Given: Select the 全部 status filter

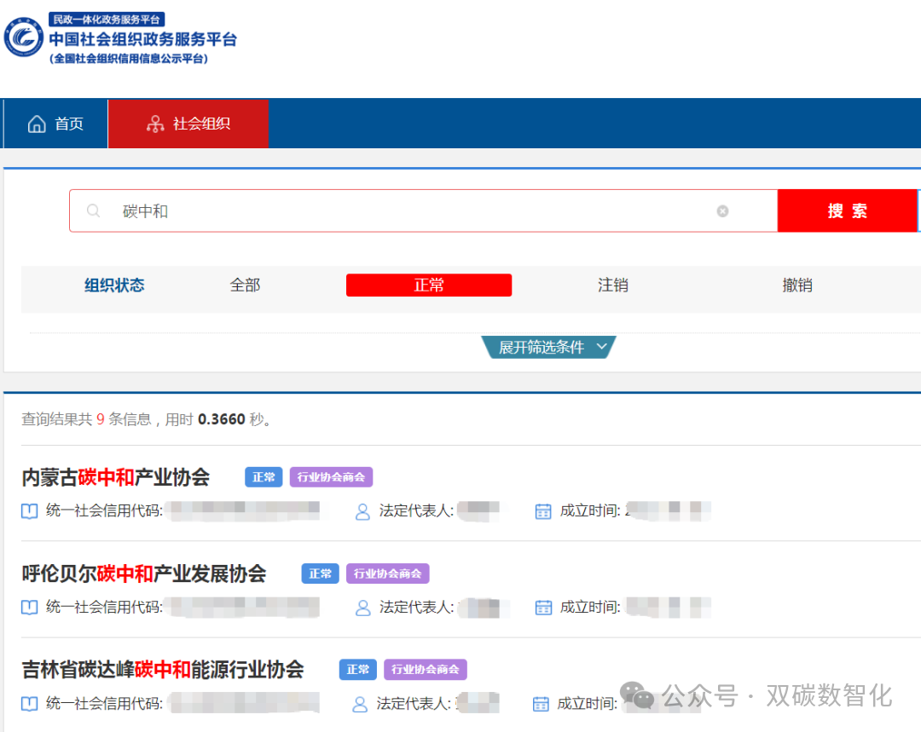Looking at the screenshot, I should 245,285.
